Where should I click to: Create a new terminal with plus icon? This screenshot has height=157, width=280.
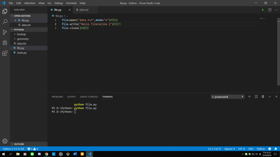[249, 97]
